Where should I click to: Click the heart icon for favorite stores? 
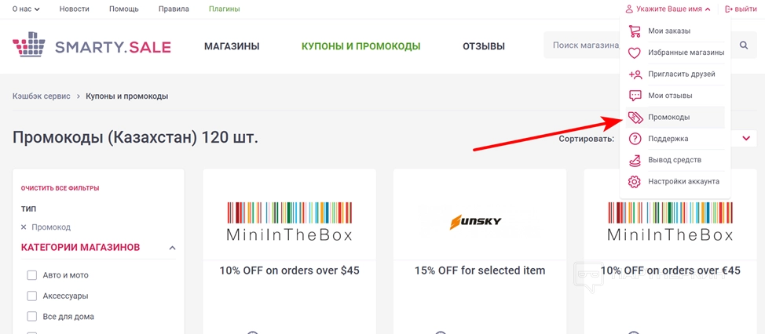tap(635, 53)
